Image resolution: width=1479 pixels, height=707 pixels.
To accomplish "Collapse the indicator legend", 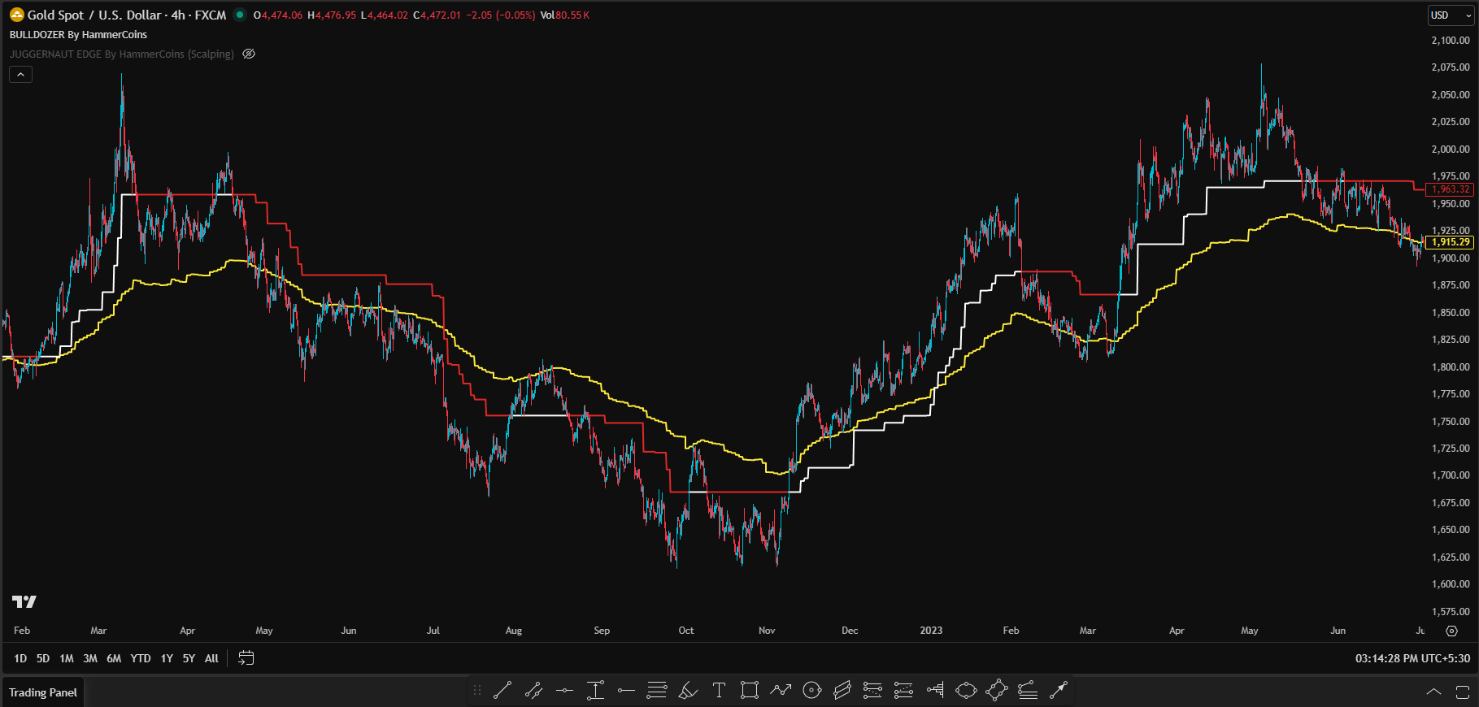I will 20,75.
